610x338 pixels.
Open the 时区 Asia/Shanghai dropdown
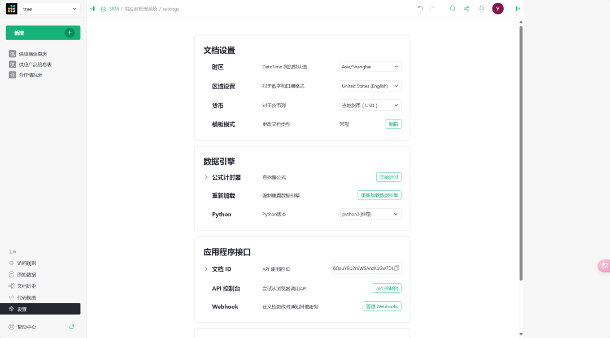tap(370, 67)
